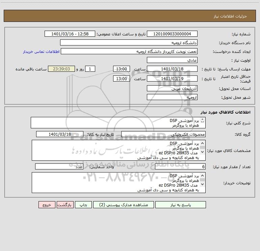The image size is (260, 251).
Task: Click the جزئیات اطلاعات نیاز header title
Action: pyautogui.click(x=230, y=16)
